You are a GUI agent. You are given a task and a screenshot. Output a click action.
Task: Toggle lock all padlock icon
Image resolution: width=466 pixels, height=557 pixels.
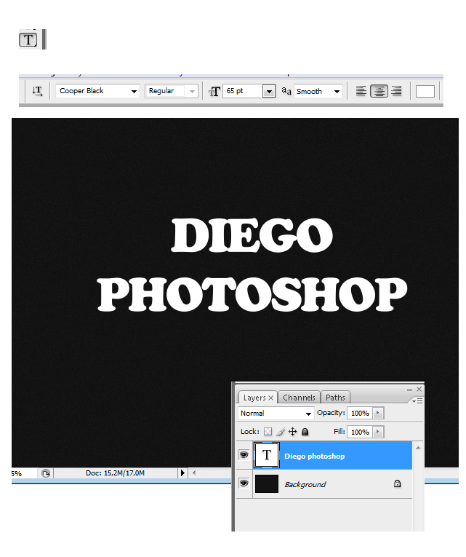pos(305,432)
